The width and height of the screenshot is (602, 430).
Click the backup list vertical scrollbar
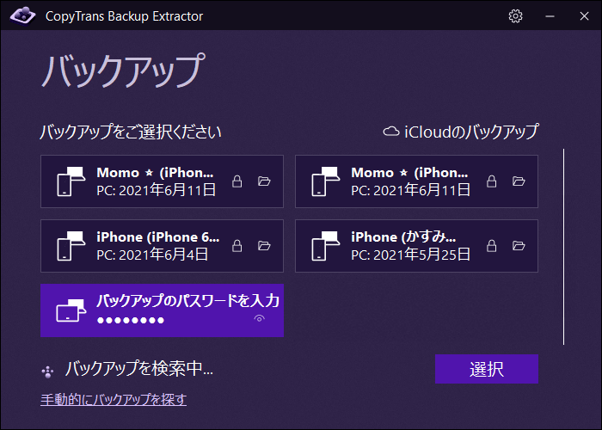click(563, 247)
